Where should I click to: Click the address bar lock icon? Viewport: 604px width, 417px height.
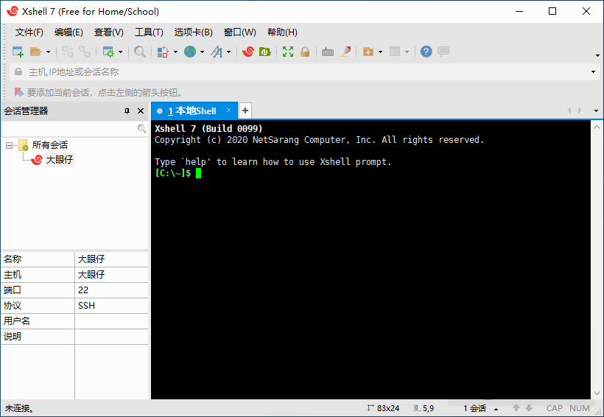pos(18,71)
